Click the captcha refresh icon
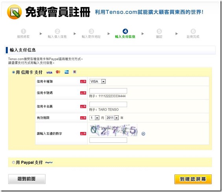222x192 pixels. tap(143, 133)
